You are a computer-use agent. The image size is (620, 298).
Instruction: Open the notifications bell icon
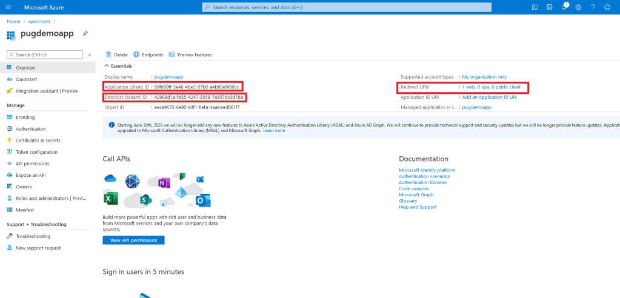click(564, 7)
